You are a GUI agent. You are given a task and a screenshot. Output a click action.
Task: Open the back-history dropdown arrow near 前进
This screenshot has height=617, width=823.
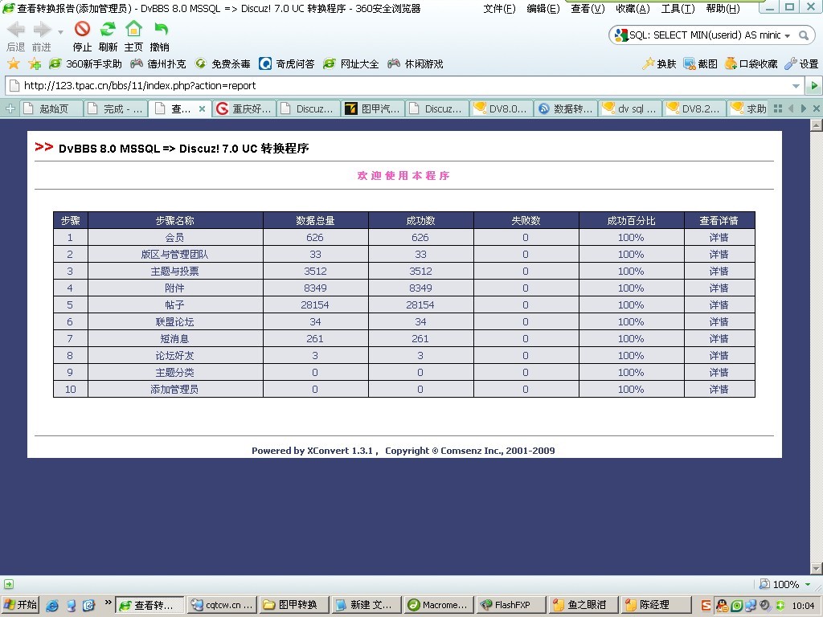[x=60, y=32]
